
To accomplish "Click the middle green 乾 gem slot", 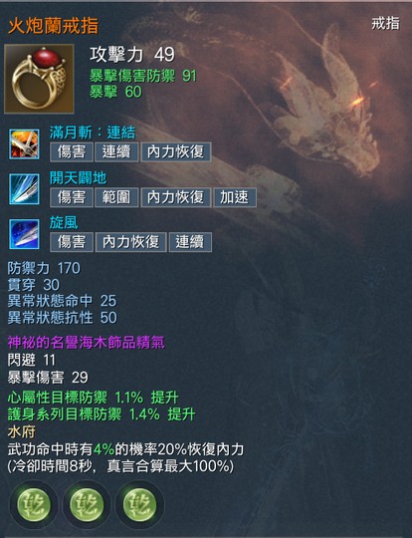I will click(87, 505).
